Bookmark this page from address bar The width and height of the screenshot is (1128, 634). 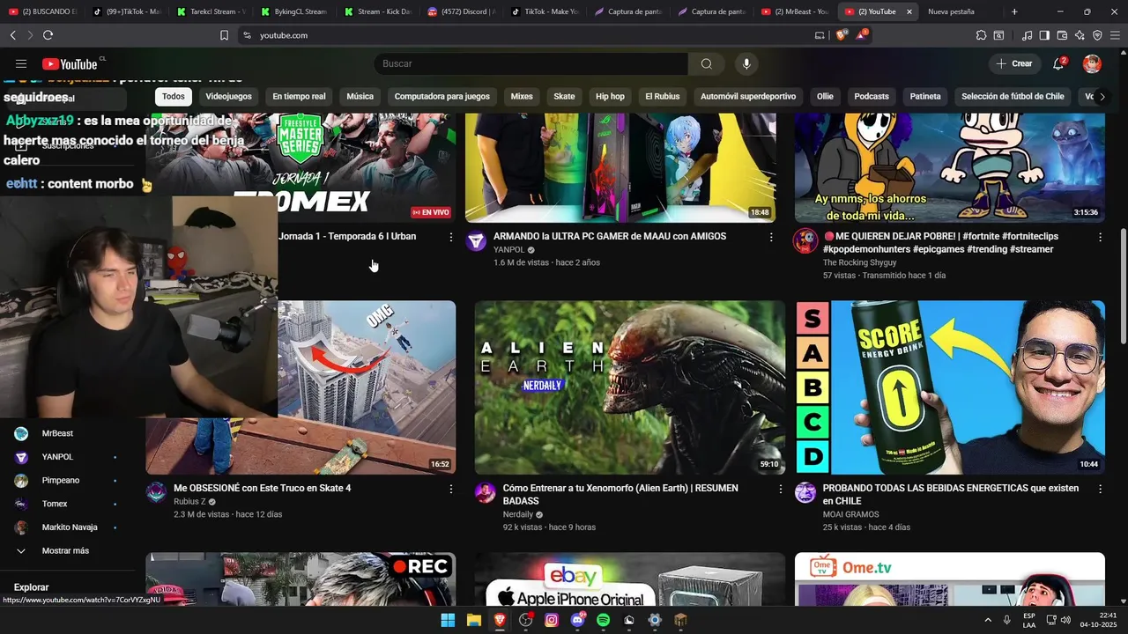click(x=224, y=35)
